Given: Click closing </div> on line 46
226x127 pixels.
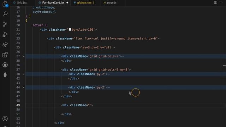Looking at the screenshot, I should (x=74, y=92).
